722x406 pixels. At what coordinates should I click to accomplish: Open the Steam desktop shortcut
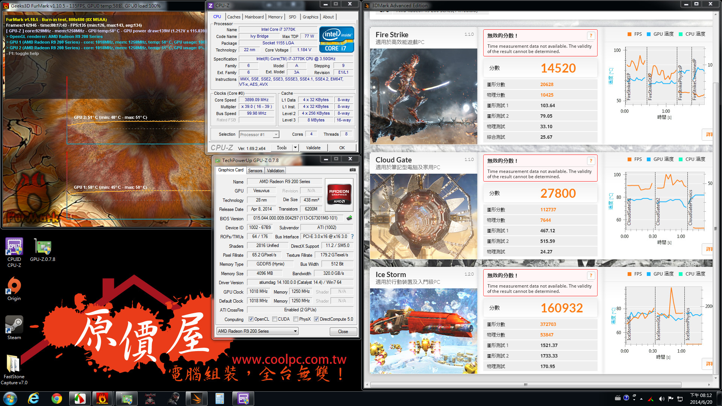coord(14,328)
